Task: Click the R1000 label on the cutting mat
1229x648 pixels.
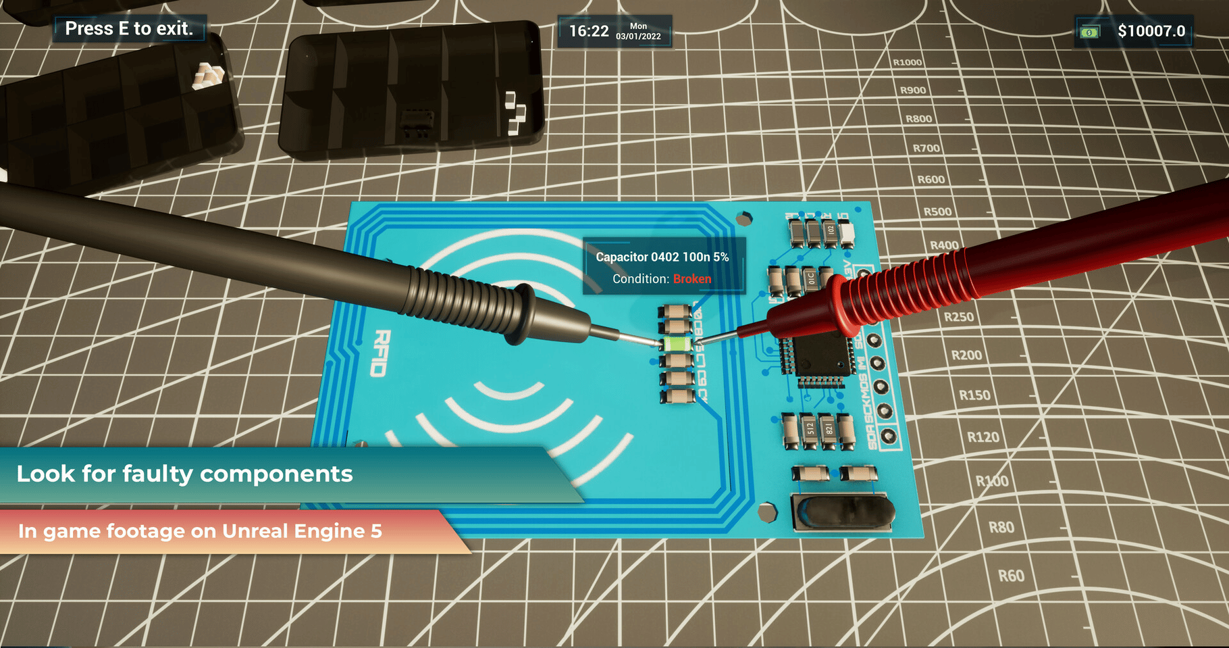Action: tap(908, 62)
